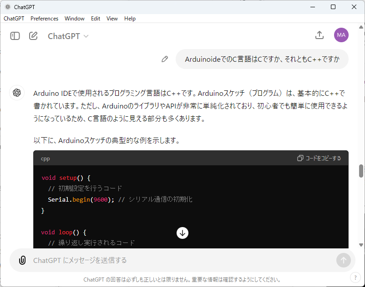Open the MA user profile avatar

point(341,35)
